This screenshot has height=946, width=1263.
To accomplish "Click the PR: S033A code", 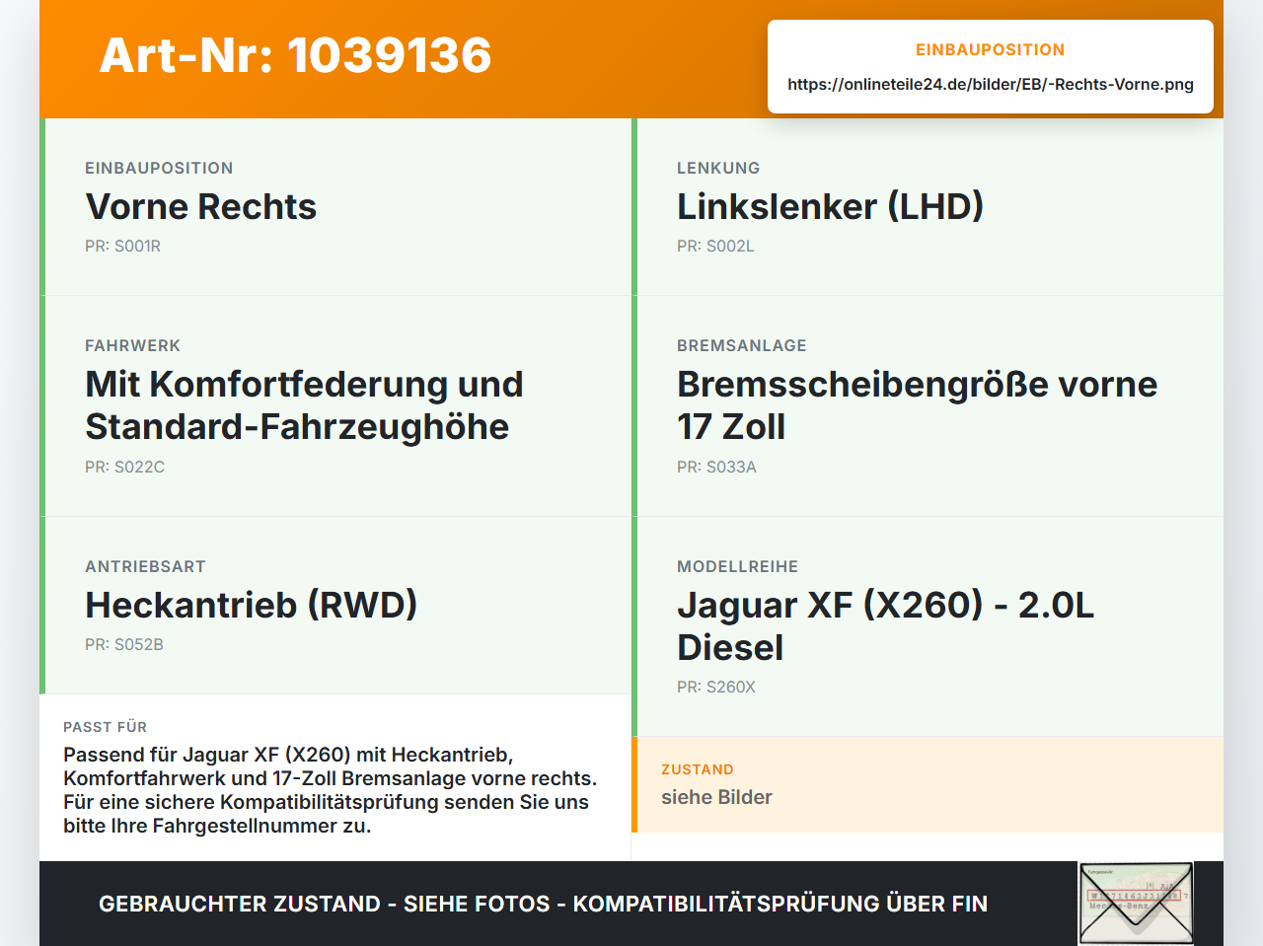I will pos(716,467).
